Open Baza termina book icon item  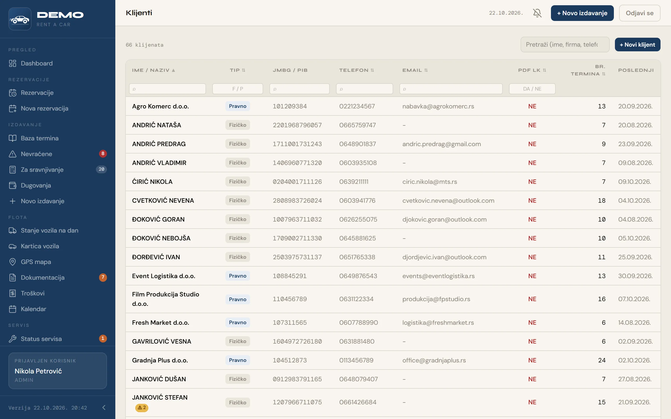57,138
